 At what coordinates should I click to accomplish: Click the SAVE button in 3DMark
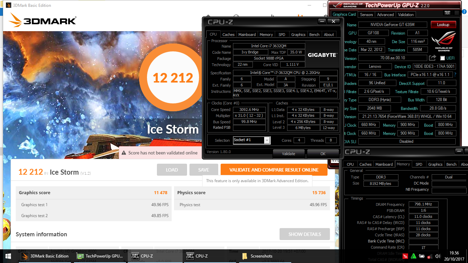(x=204, y=170)
